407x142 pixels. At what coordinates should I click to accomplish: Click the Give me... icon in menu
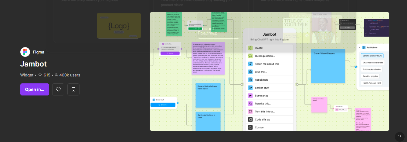click(250, 72)
